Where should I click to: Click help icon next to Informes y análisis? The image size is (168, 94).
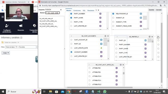click(21, 38)
